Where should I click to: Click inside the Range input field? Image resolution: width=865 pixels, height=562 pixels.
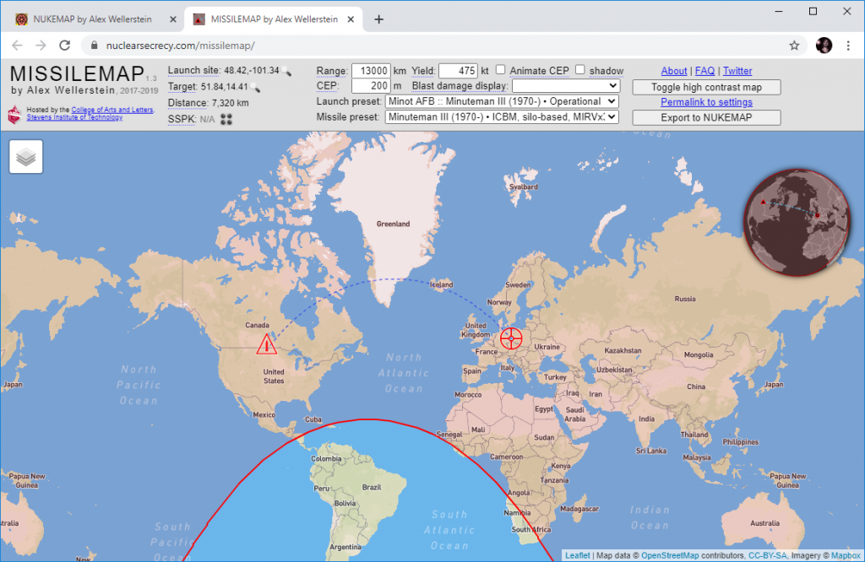[x=373, y=71]
